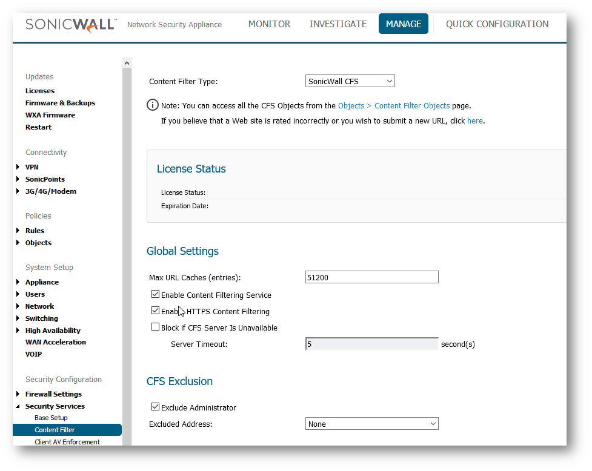Uncheck Exclude Administrator checkbox
This screenshot has width=592, height=471.
[x=156, y=407]
